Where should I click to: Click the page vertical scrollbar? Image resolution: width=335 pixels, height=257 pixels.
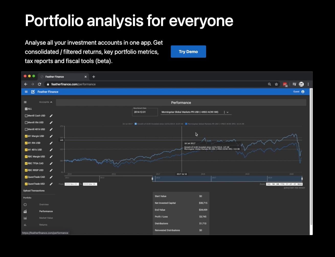click(311, 157)
